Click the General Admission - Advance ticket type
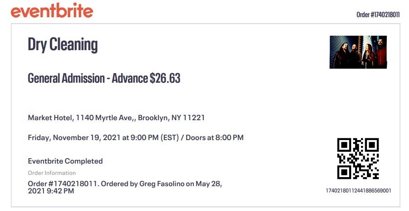409x211 pixels. pos(87,78)
